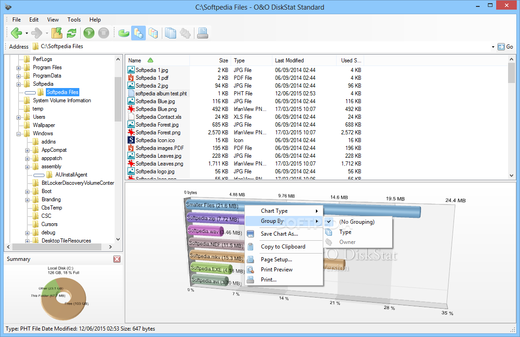Click the Copy to Clipboard icon

(x=251, y=247)
